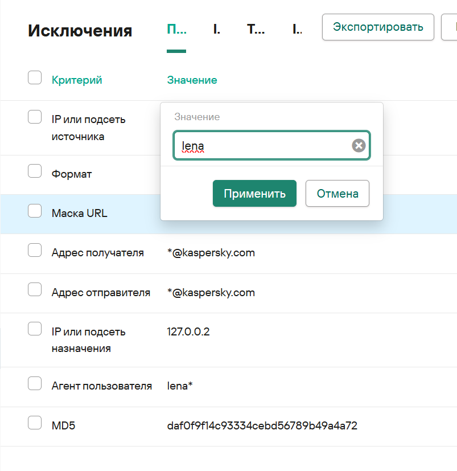This screenshot has height=471, width=457.
Task: Open the truncated Т... tab
Action: click(x=256, y=30)
